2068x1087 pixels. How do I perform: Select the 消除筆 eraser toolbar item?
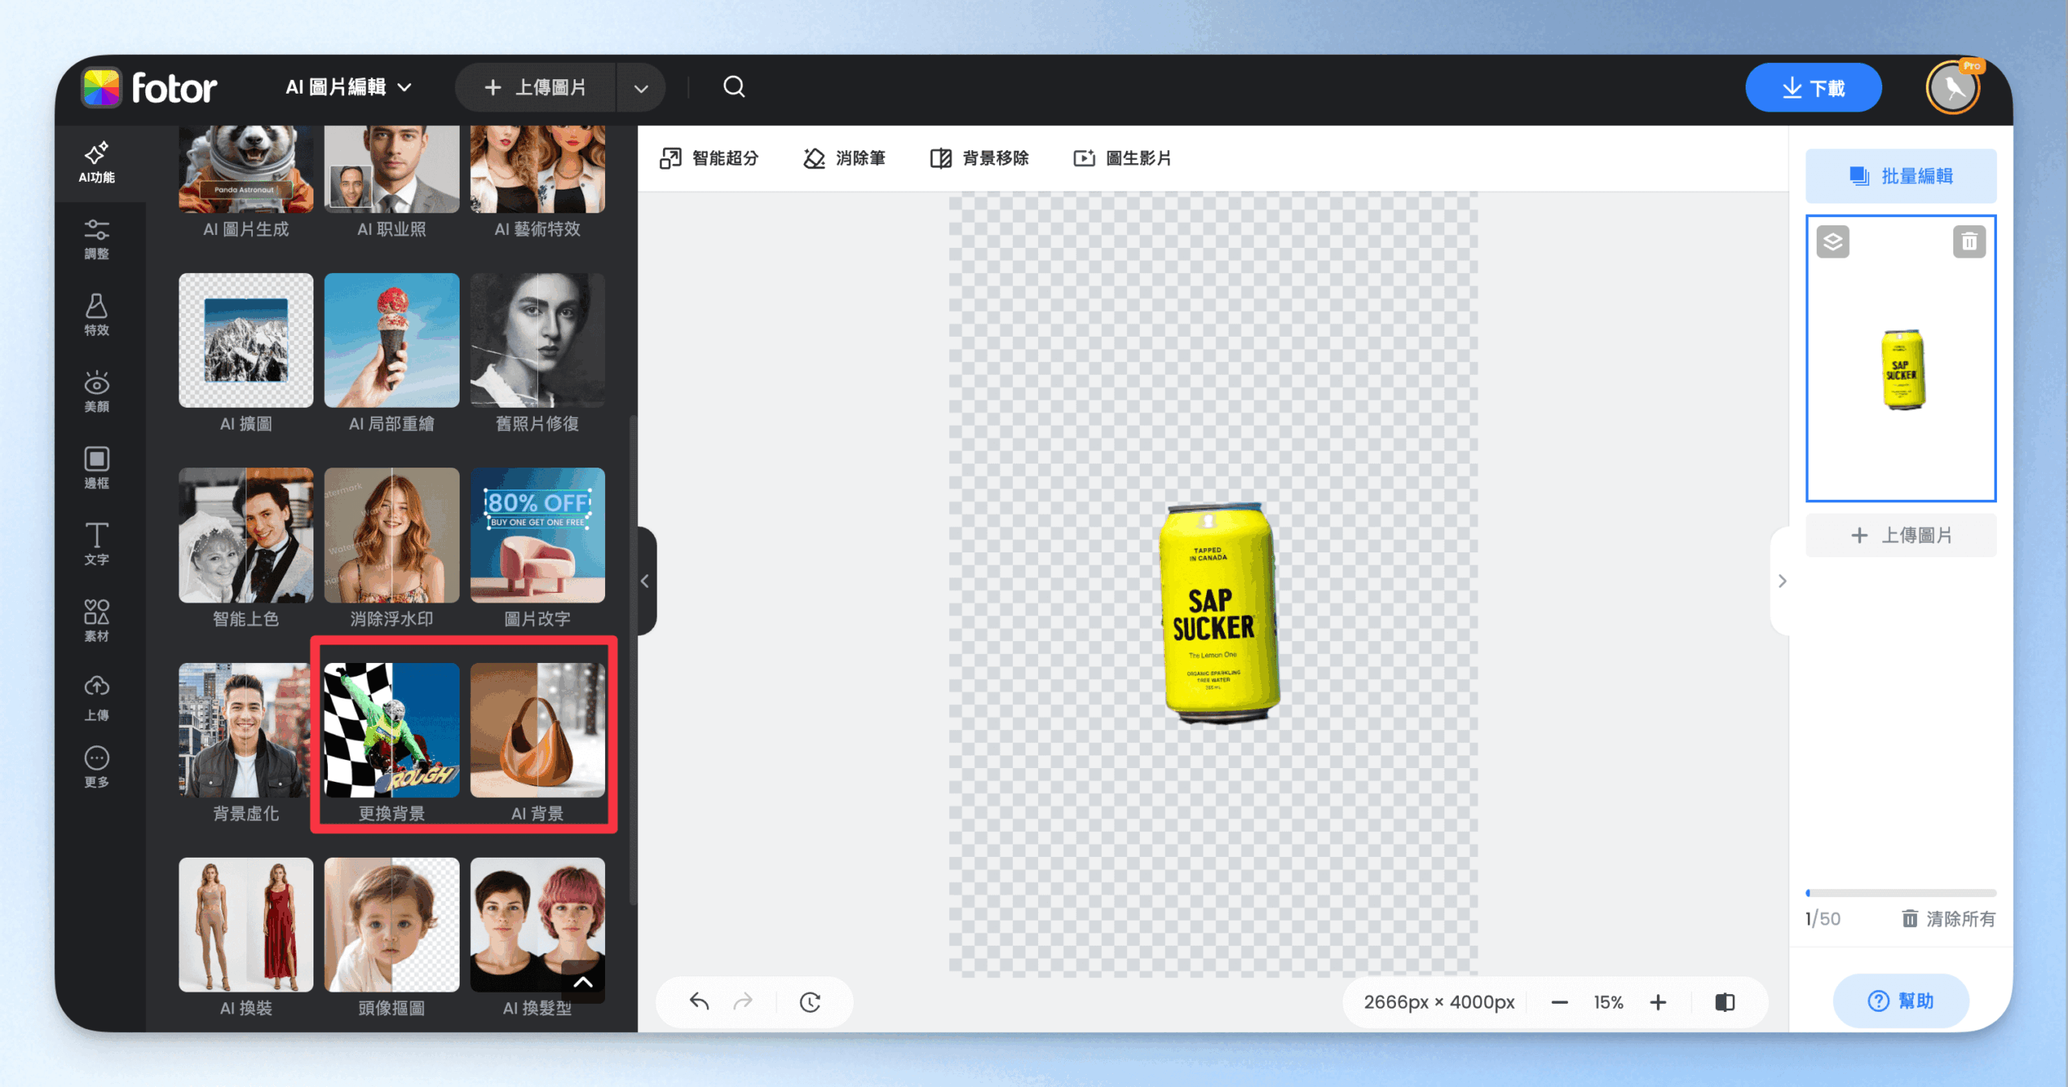tap(845, 158)
